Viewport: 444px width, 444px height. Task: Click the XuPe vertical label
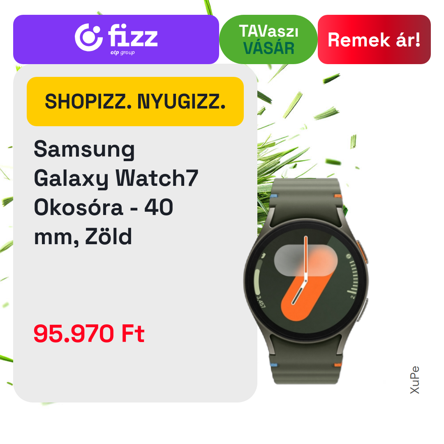click(414, 380)
